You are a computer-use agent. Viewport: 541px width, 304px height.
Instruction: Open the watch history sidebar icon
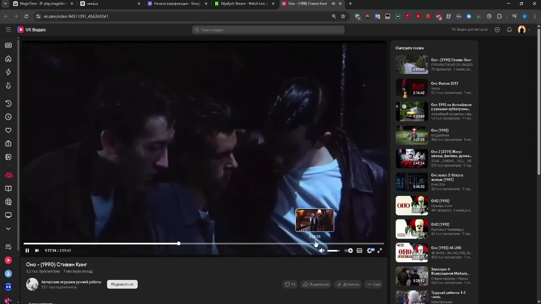point(8,103)
